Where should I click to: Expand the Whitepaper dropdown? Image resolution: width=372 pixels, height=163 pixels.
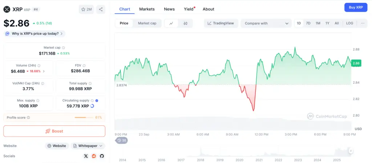tap(88, 146)
